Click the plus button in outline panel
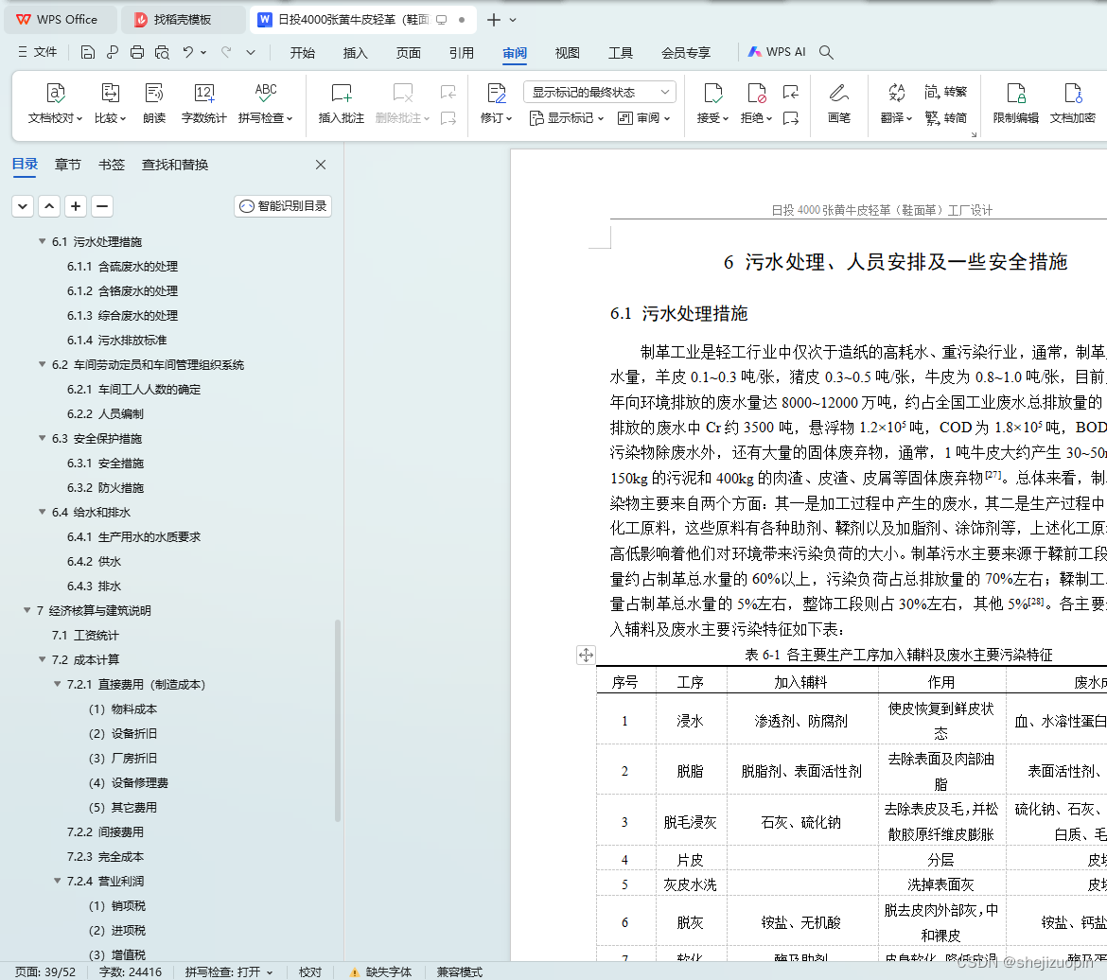 pos(76,206)
